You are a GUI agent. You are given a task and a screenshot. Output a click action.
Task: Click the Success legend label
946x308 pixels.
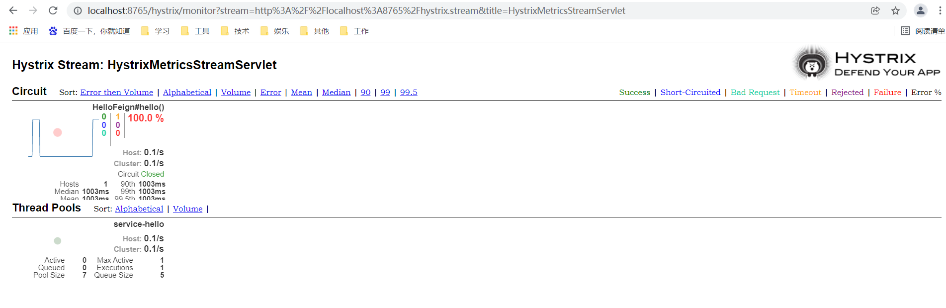635,93
